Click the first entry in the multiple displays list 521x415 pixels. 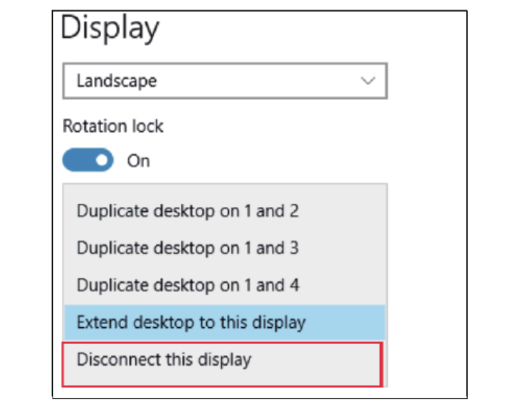click(187, 211)
